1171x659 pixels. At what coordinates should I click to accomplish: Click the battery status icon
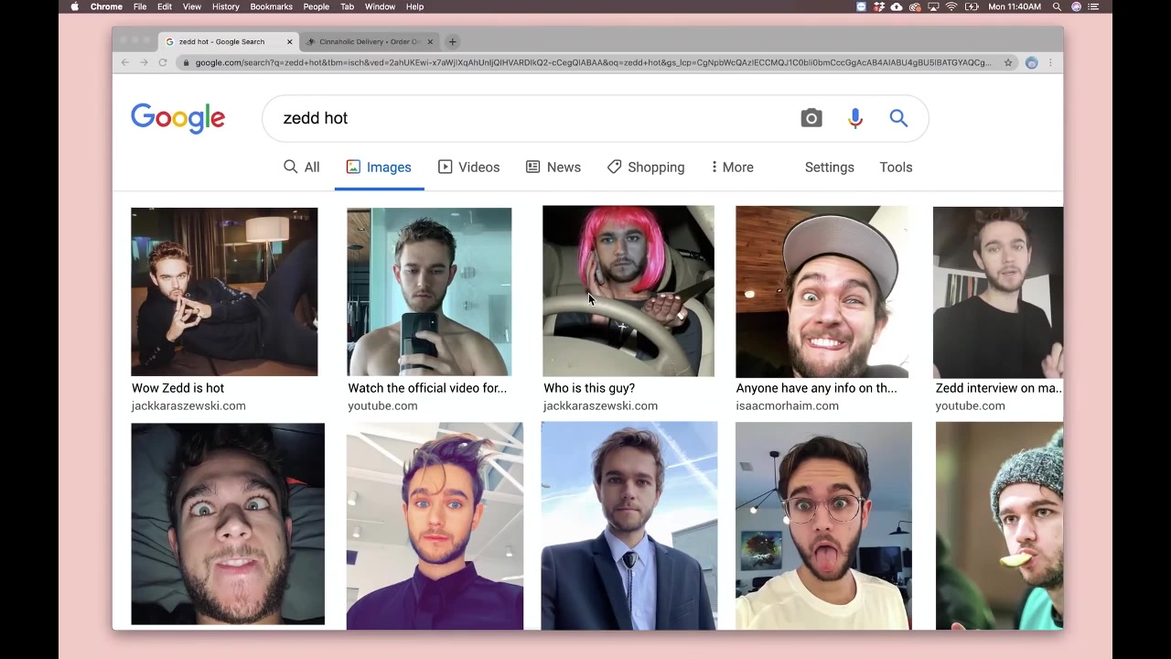tap(972, 6)
